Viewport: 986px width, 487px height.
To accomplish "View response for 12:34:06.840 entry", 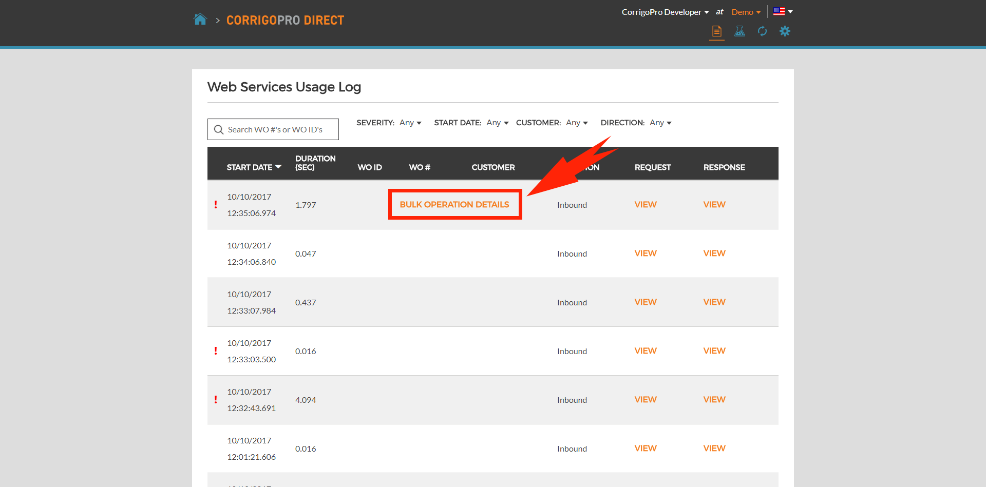I will (x=714, y=253).
